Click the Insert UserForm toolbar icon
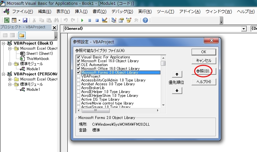The width and height of the screenshot is (257, 152). (14, 20)
